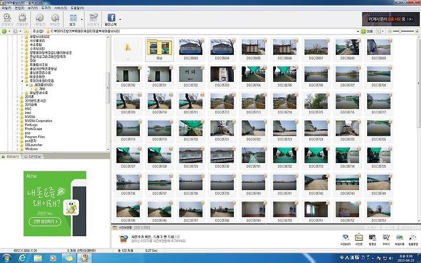The height and width of the screenshot is (263, 421).
Task: Rotate image 90 degrees clockwise icon
Action: 55,20
